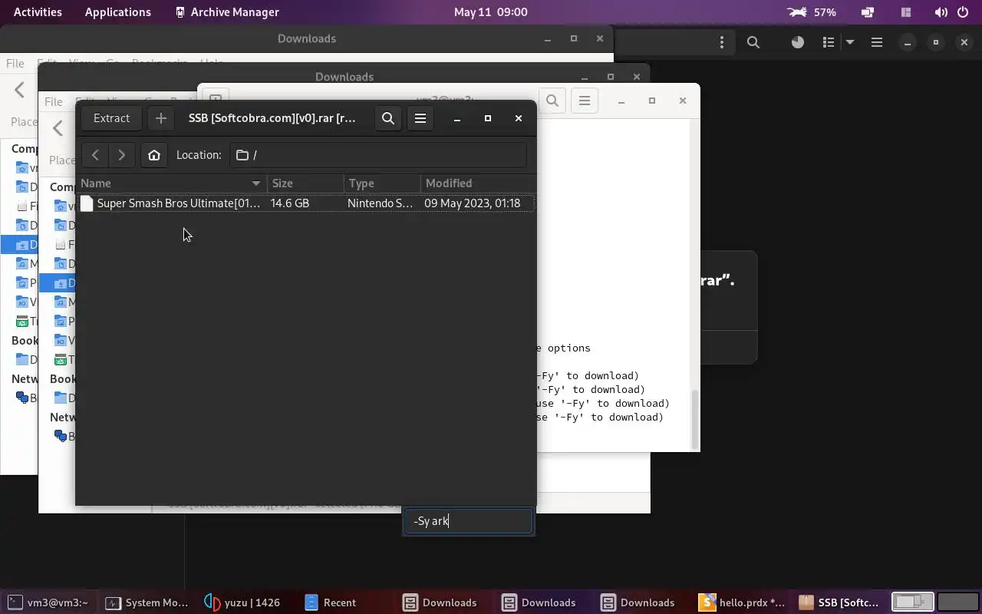
Task: Select Network browse icon in second Downloads sidebar
Action: [x=61, y=436]
